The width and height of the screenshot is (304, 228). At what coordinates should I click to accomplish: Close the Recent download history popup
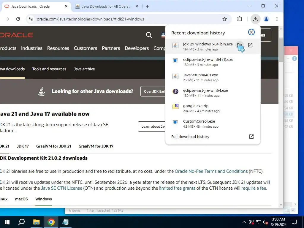point(251,32)
